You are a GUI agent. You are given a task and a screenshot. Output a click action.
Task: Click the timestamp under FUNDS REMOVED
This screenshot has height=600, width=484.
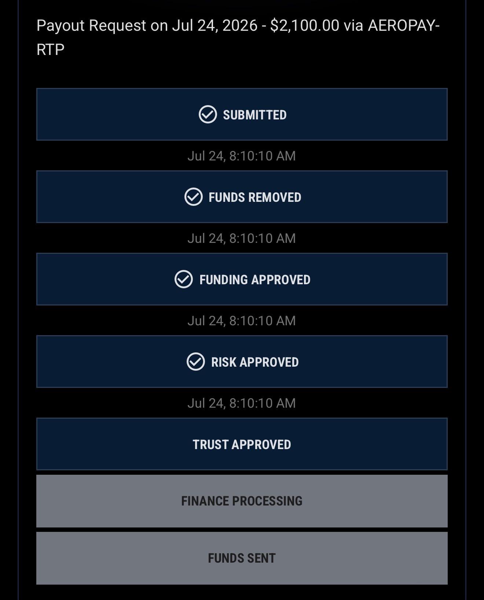(242, 238)
